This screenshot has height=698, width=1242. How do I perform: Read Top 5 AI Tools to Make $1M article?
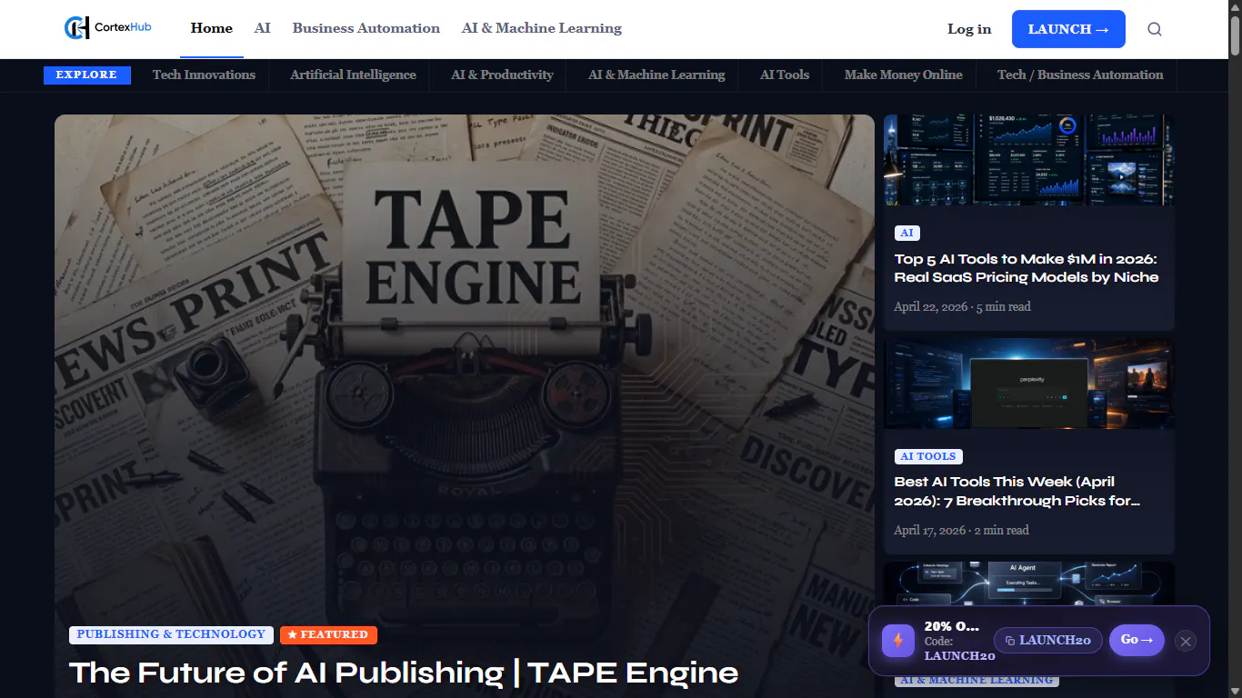click(1027, 268)
